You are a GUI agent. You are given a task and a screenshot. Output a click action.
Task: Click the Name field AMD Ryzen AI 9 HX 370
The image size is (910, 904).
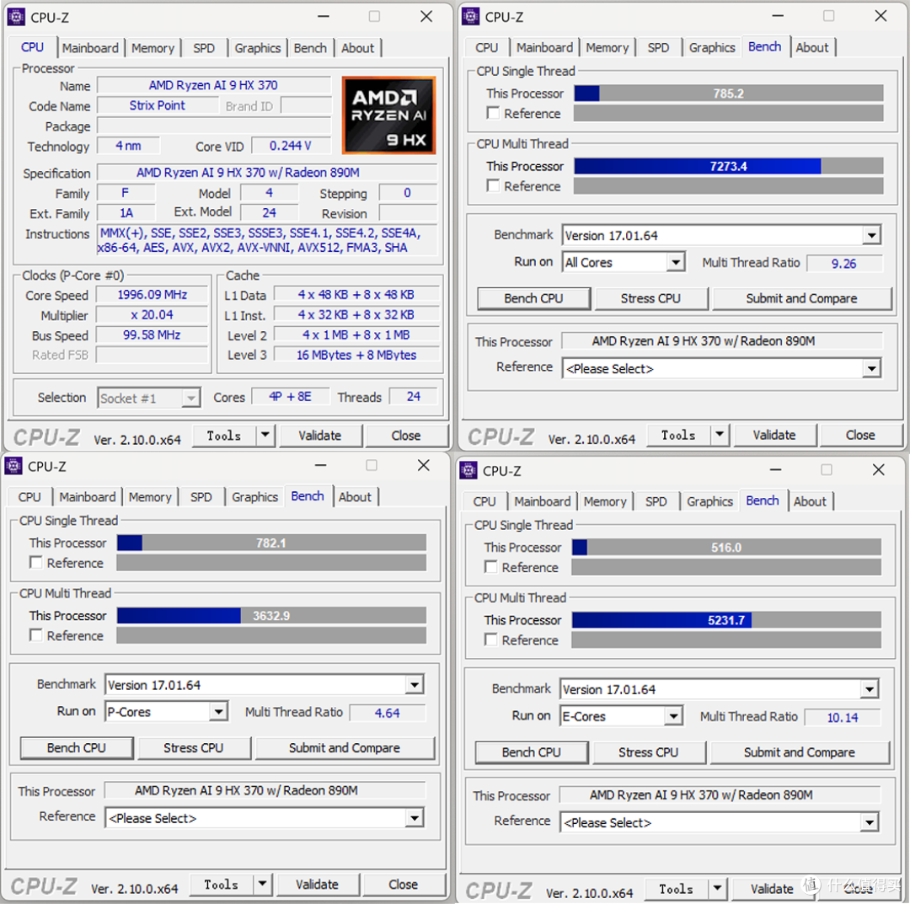click(213, 85)
